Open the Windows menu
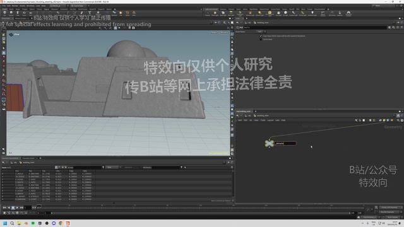 click(30, 6)
